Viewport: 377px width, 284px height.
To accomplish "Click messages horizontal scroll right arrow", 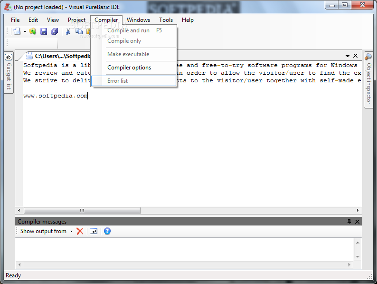I will tap(349, 264).
